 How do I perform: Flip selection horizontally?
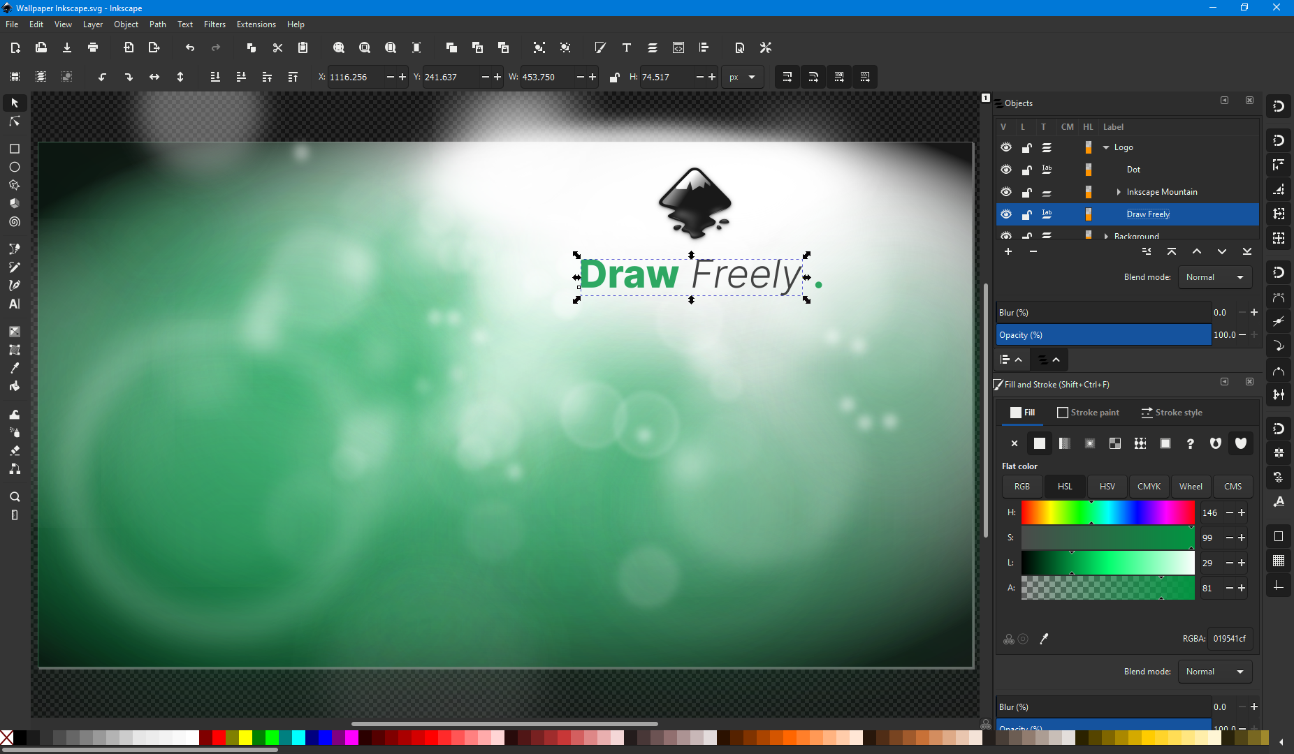154,77
